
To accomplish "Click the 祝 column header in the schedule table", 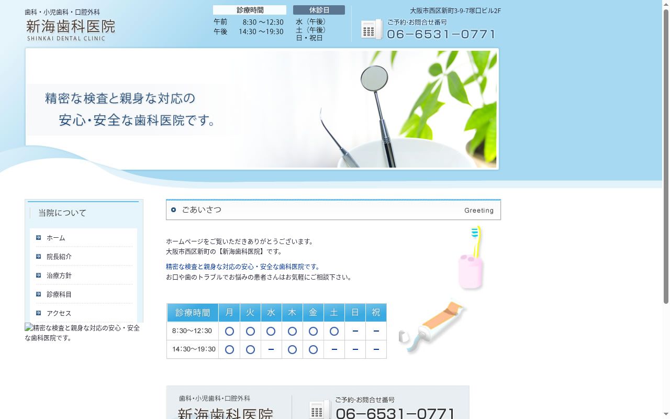I will pyautogui.click(x=376, y=313).
